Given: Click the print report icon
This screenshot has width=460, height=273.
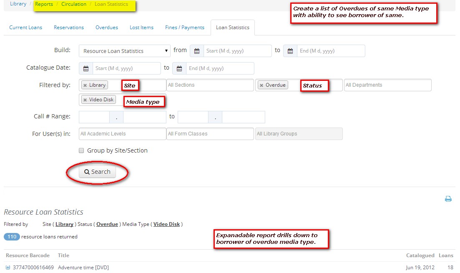Looking at the screenshot, I should [x=448, y=199].
